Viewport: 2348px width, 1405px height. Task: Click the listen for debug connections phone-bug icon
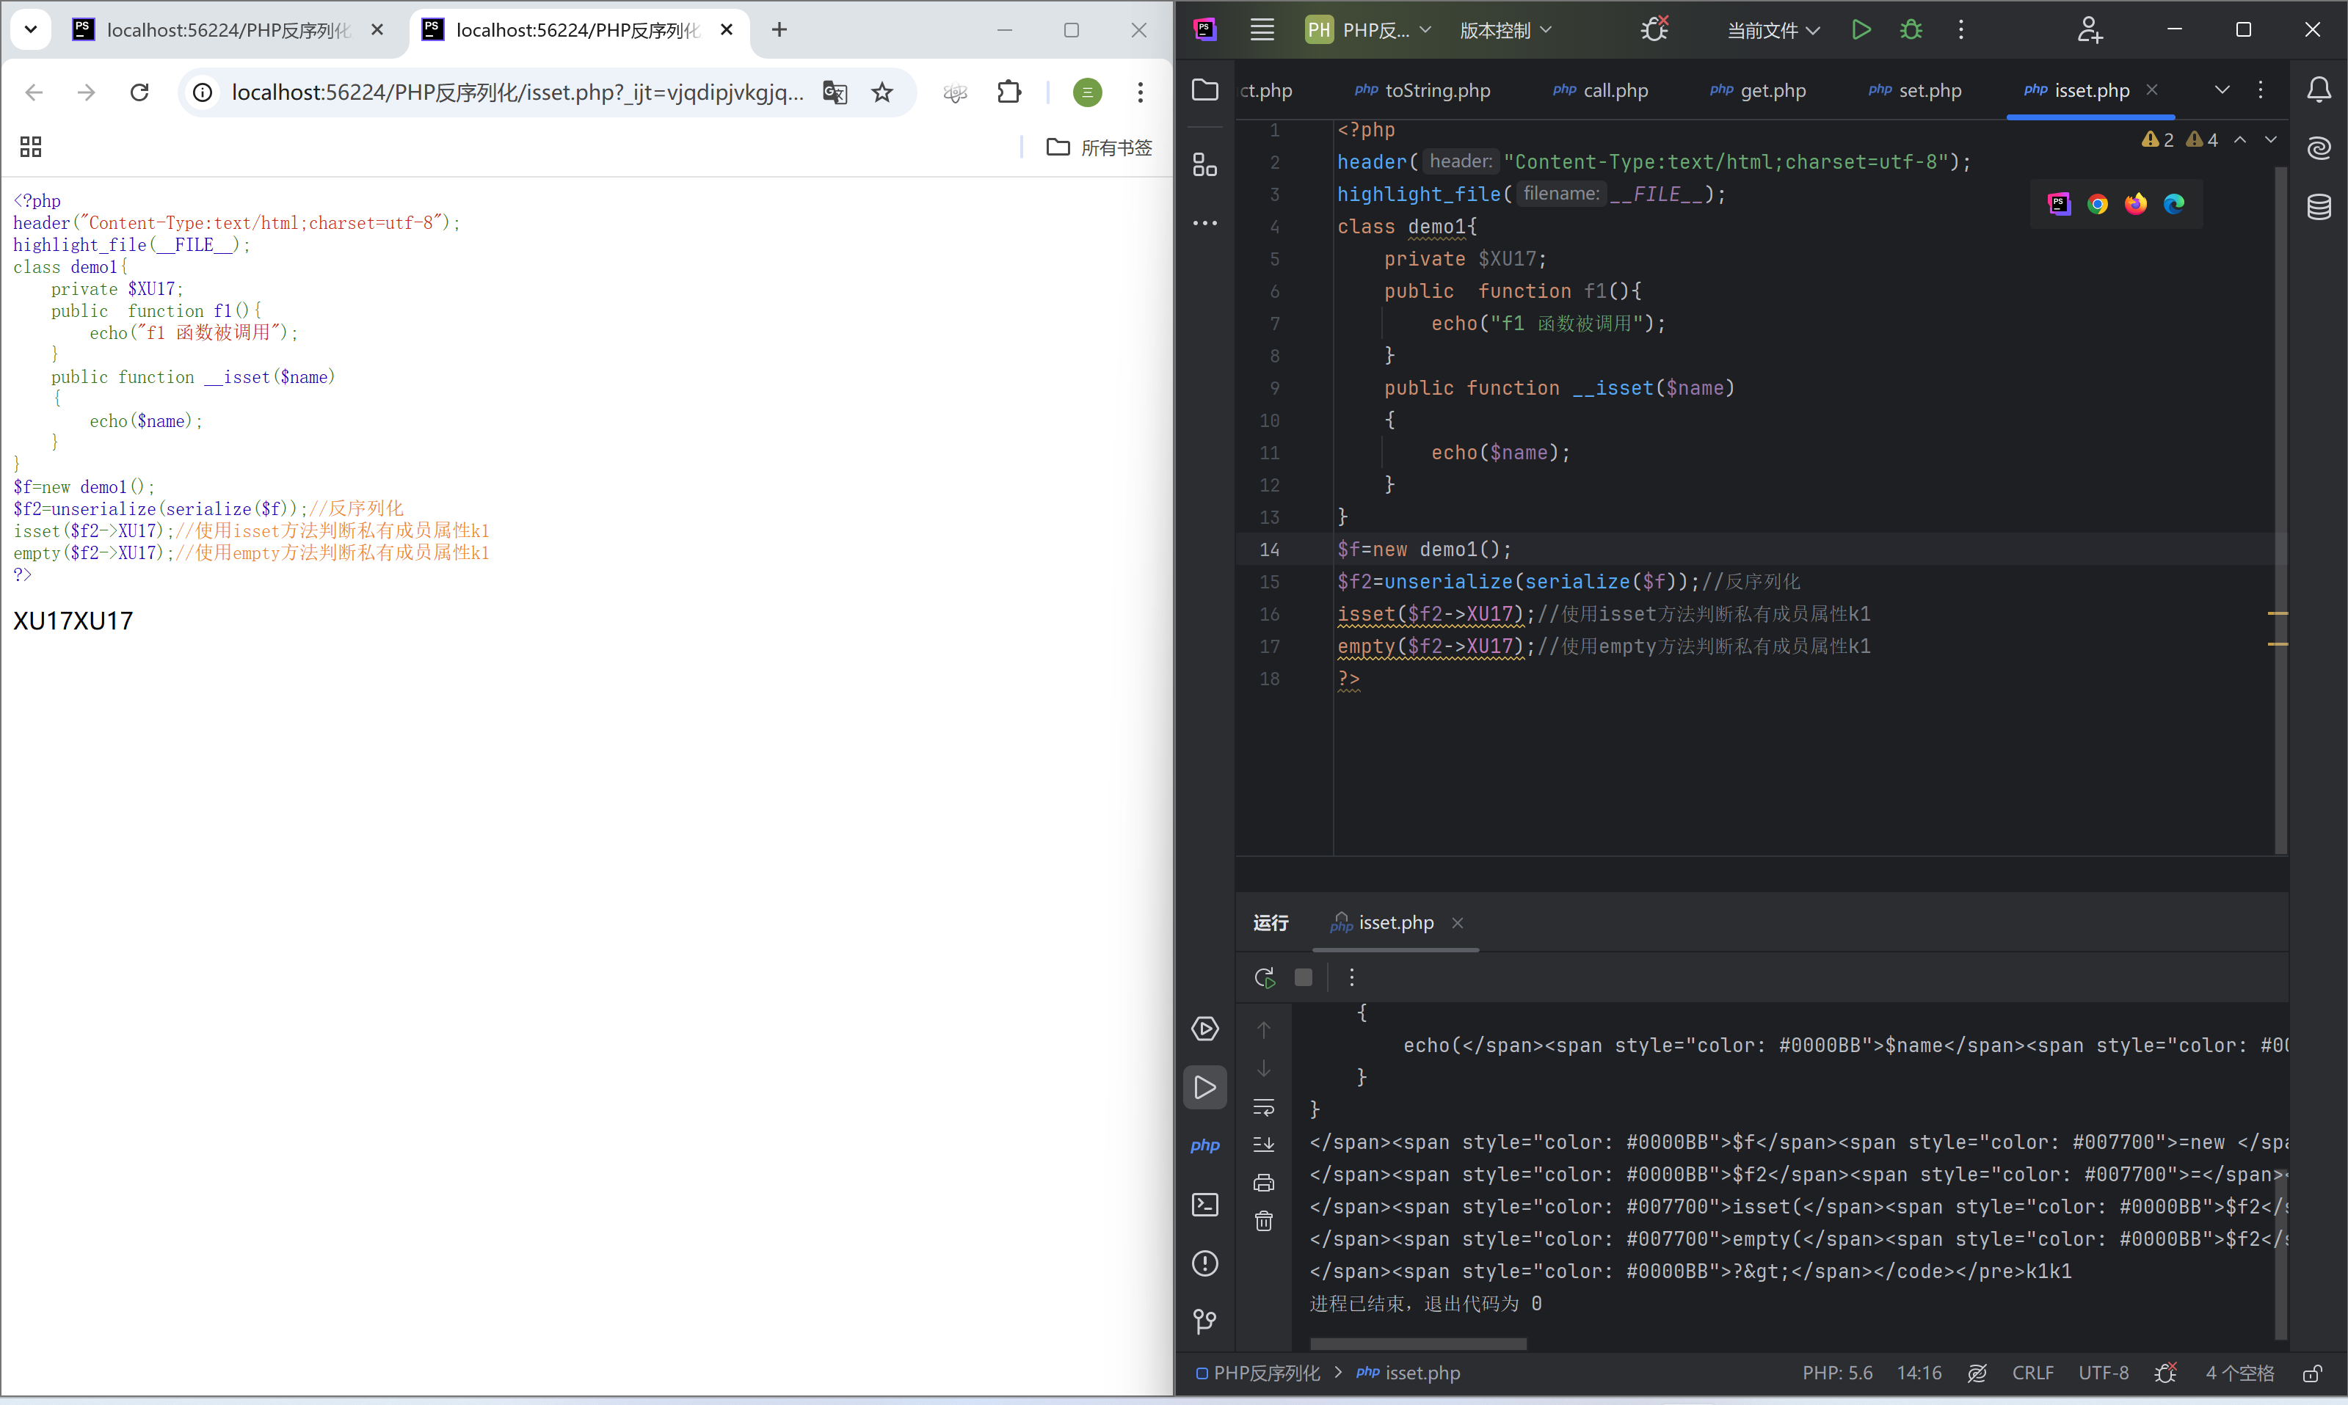point(1654,29)
